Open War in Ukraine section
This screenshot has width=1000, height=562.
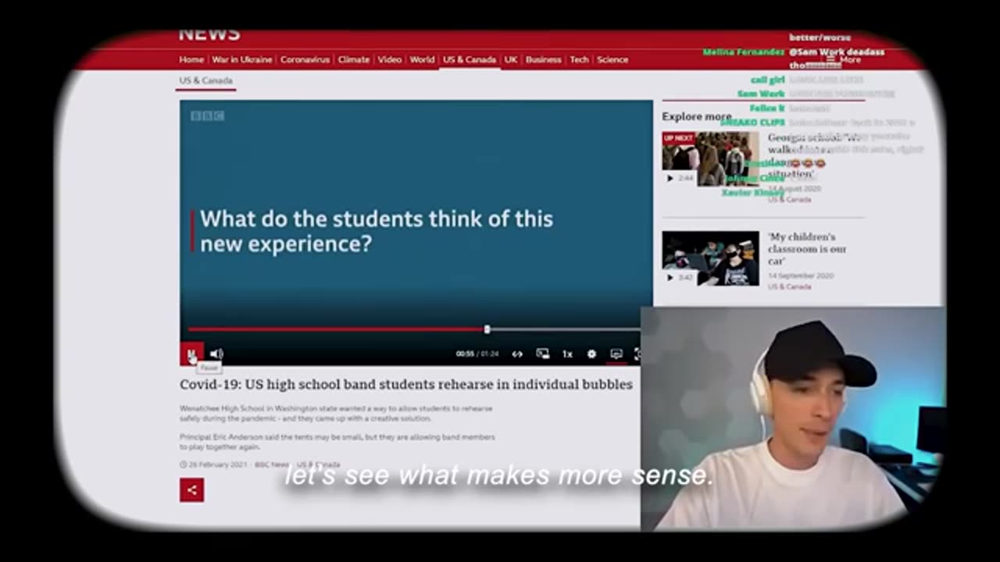tap(242, 59)
